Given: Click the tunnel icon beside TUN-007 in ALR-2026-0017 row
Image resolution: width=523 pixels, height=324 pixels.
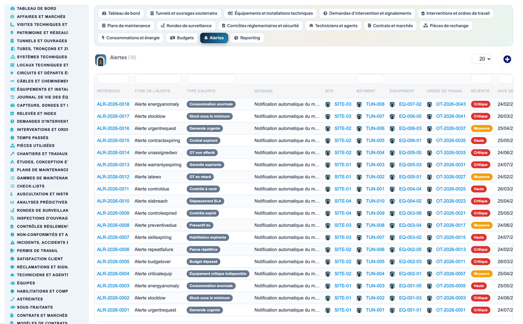Looking at the screenshot, I should coord(359,116).
